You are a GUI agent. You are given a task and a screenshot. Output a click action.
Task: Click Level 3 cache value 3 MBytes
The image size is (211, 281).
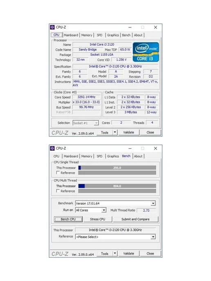pos(130,112)
